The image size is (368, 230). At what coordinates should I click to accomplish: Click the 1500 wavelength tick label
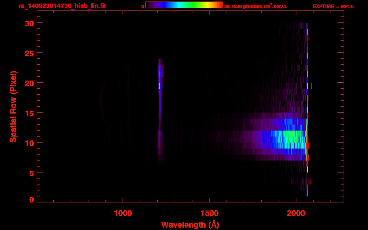(209, 213)
